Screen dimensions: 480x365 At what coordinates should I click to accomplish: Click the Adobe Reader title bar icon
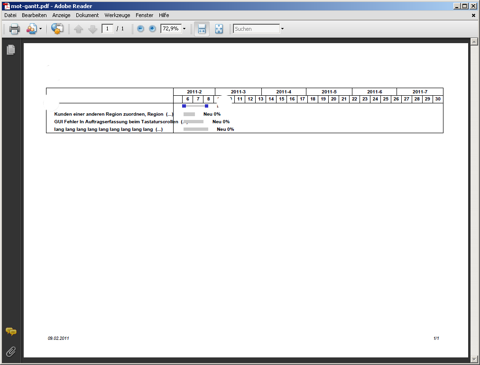(x=6, y=6)
